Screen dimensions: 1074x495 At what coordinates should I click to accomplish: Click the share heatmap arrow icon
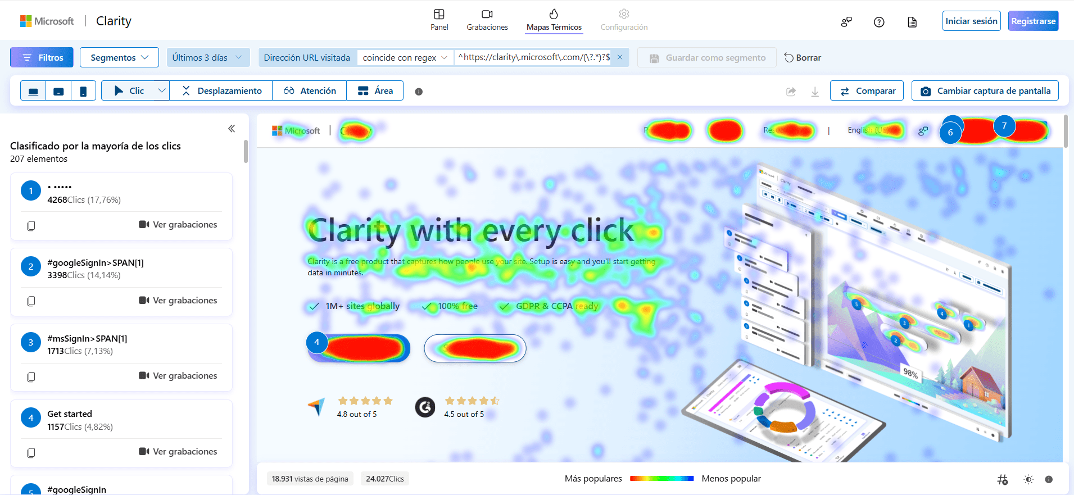[x=791, y=92]
